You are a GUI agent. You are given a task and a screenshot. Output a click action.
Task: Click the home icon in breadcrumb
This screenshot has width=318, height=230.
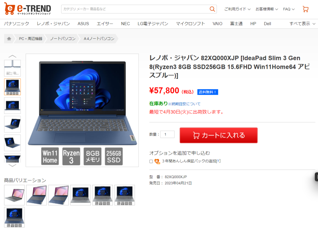[x=9, y=39]
